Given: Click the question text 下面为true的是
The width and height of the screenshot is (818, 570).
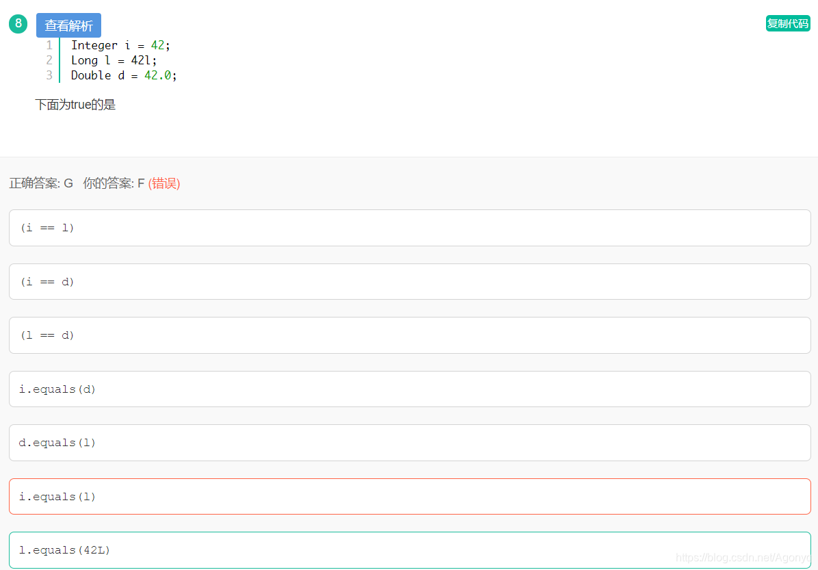Looking at the screenshot, I should [75, 105].
